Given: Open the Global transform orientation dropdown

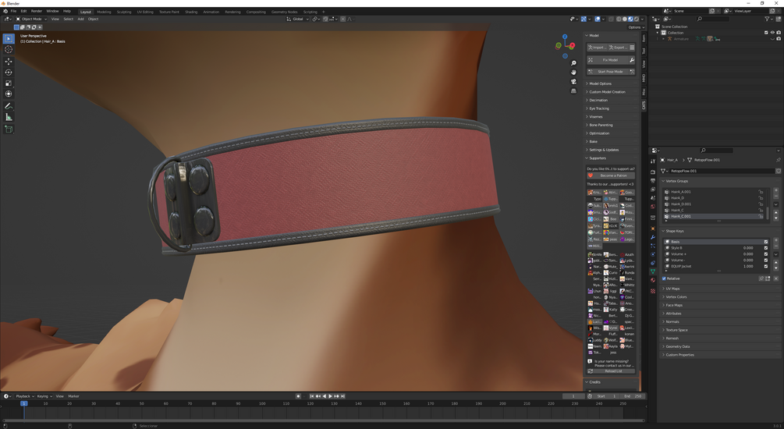Looking at the screenshot, I should pyautogui.click(x=297, y=19).
